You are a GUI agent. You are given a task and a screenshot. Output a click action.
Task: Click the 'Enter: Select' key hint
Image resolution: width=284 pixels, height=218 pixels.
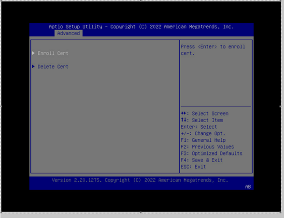[199, 127]
